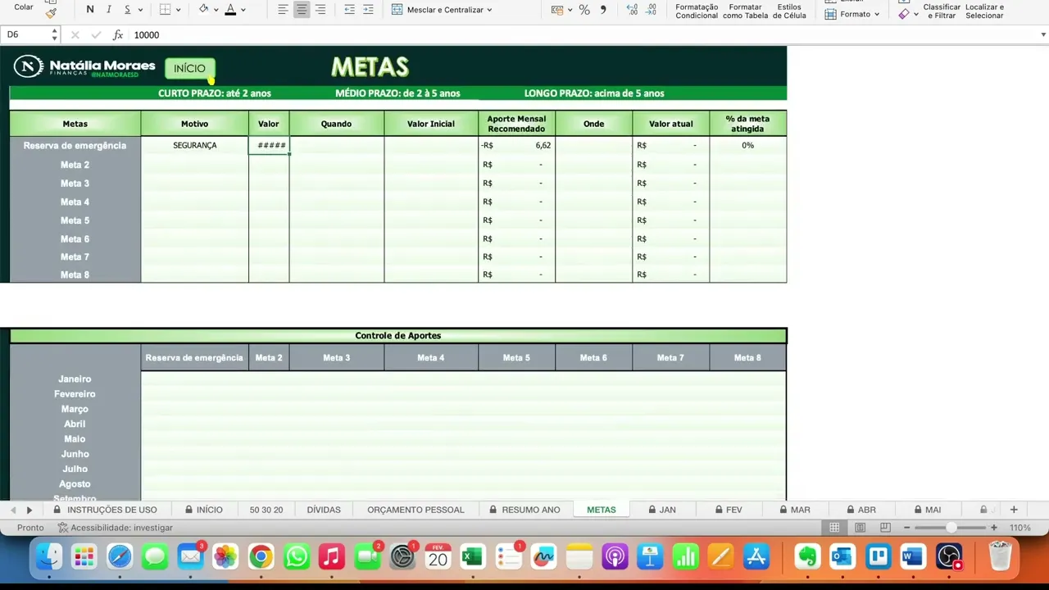Open the fill color dropdown arrow
This screenshot has width=1049, height=590.
pyautogui.click(x=216, y=10)
